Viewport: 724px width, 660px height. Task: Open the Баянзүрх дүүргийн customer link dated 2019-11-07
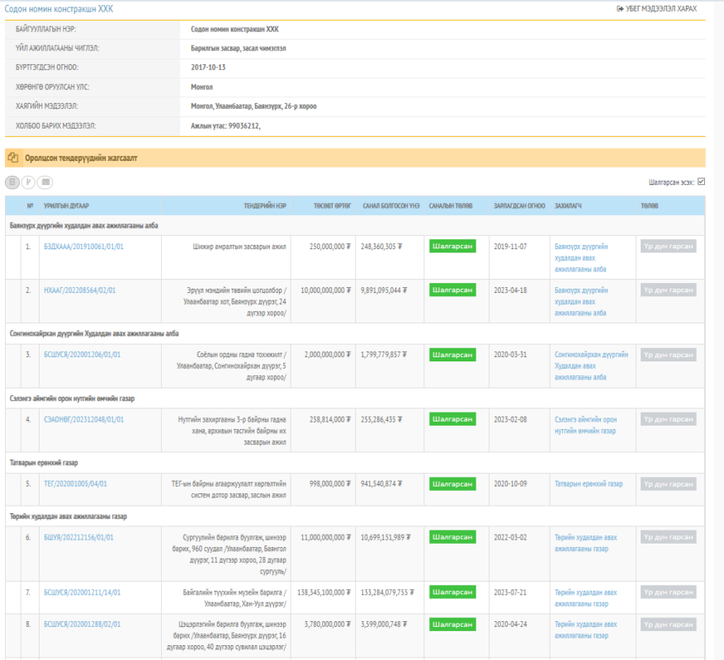click(581, 257)
